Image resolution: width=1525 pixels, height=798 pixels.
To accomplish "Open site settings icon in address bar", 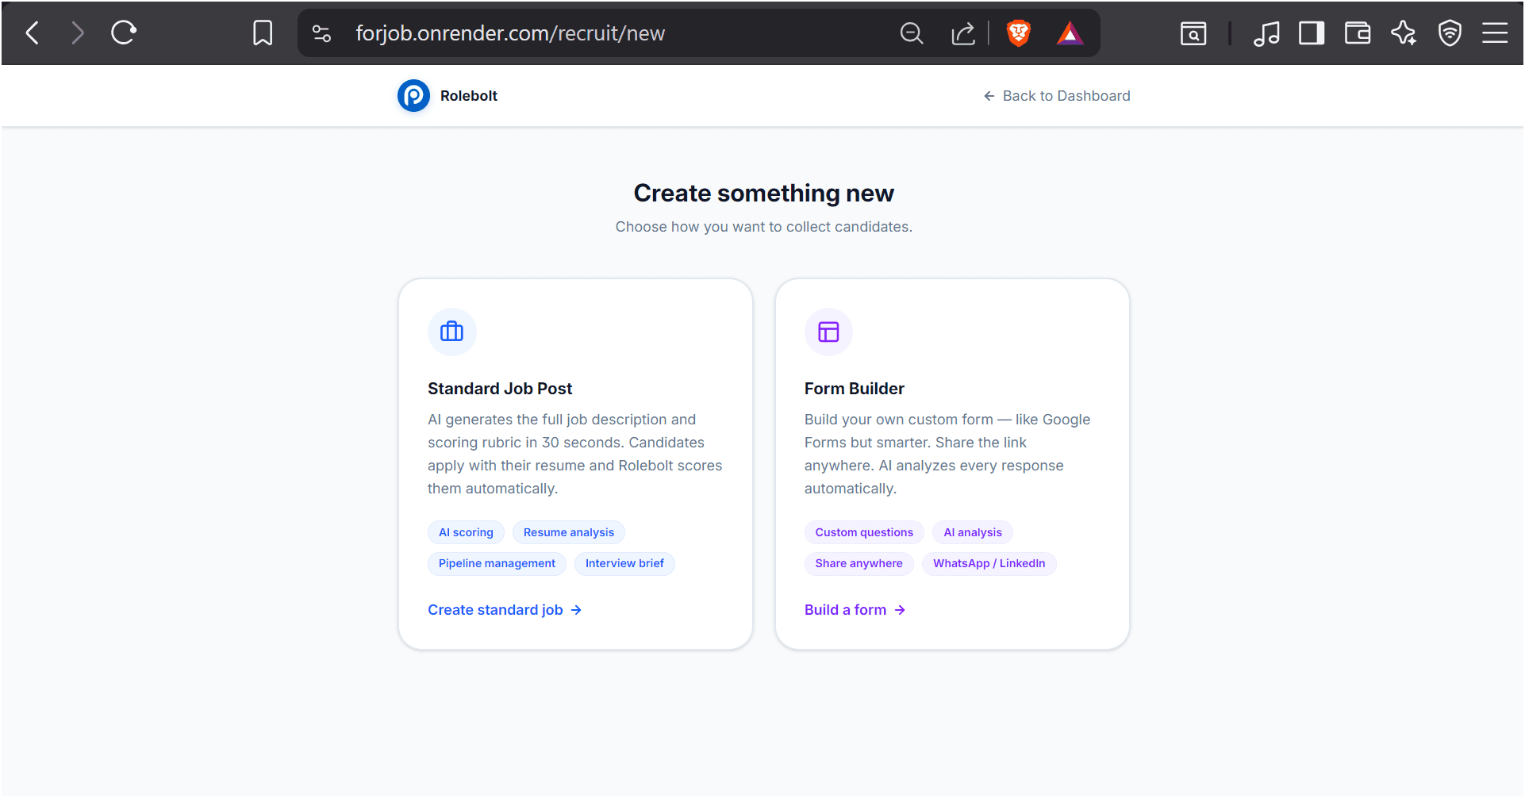I will click(321, 33).
